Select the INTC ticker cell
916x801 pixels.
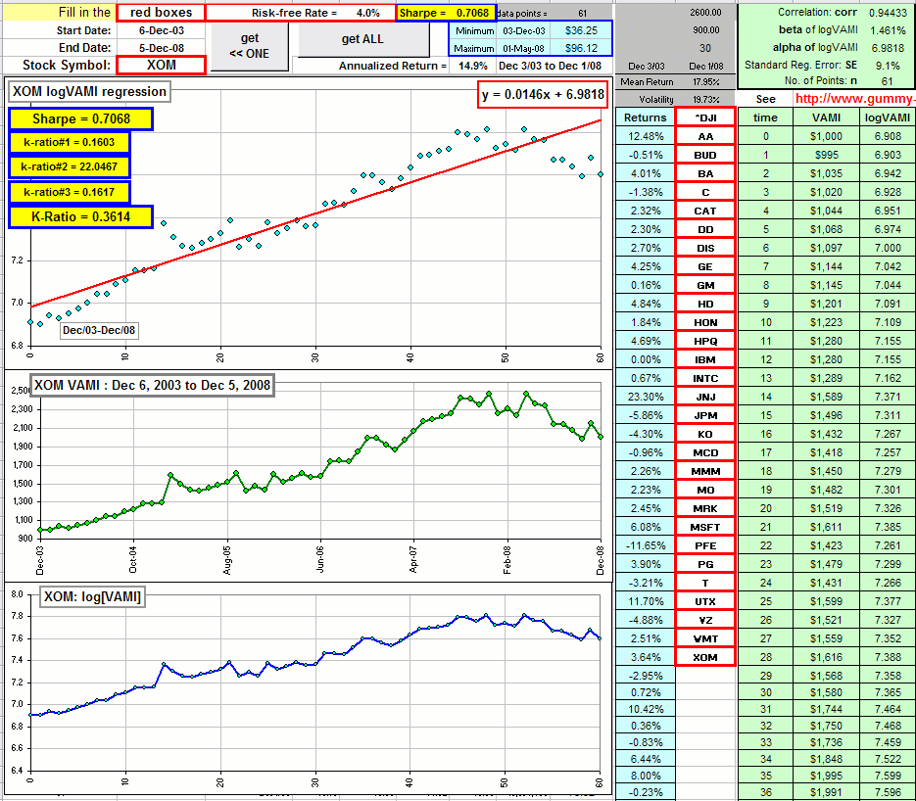click(x=705, y=378)
